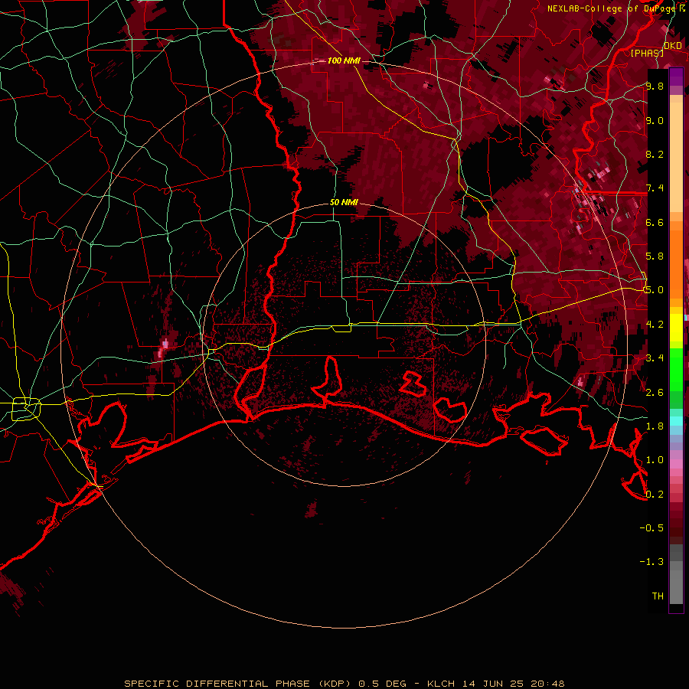Click the 8.2 value on the color scale
Viewport: 689px width, 689px height.
[x=655, y=154]
